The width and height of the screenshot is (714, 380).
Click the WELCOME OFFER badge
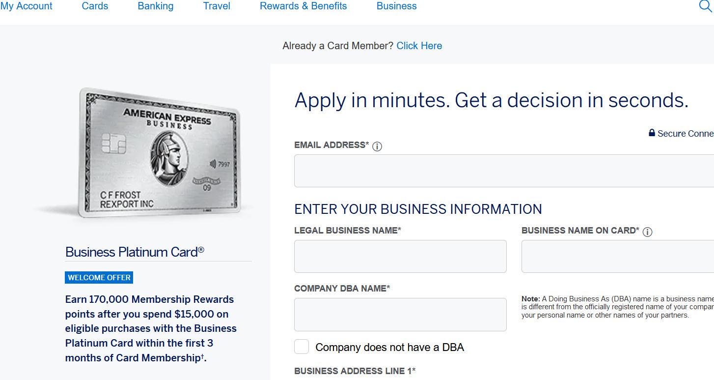pyautogui.click(x=99, y=277)
